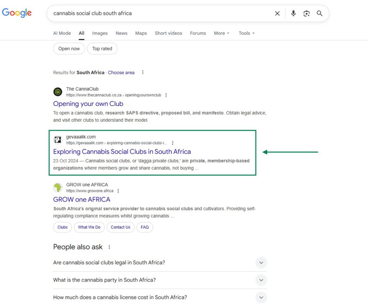Screen dimensions: 368x306
Task: Expand 'What is the cannabis party' question
Action: pyautogui.click(x=261, y=280)
